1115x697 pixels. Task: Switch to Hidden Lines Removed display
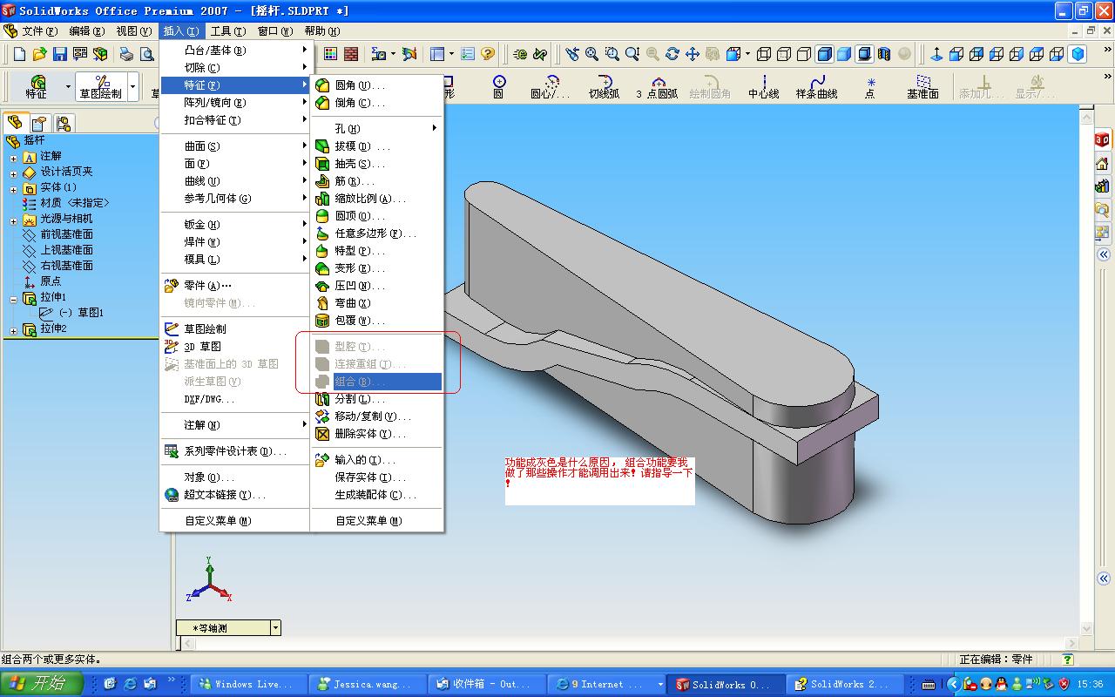(x=804, y=54)
